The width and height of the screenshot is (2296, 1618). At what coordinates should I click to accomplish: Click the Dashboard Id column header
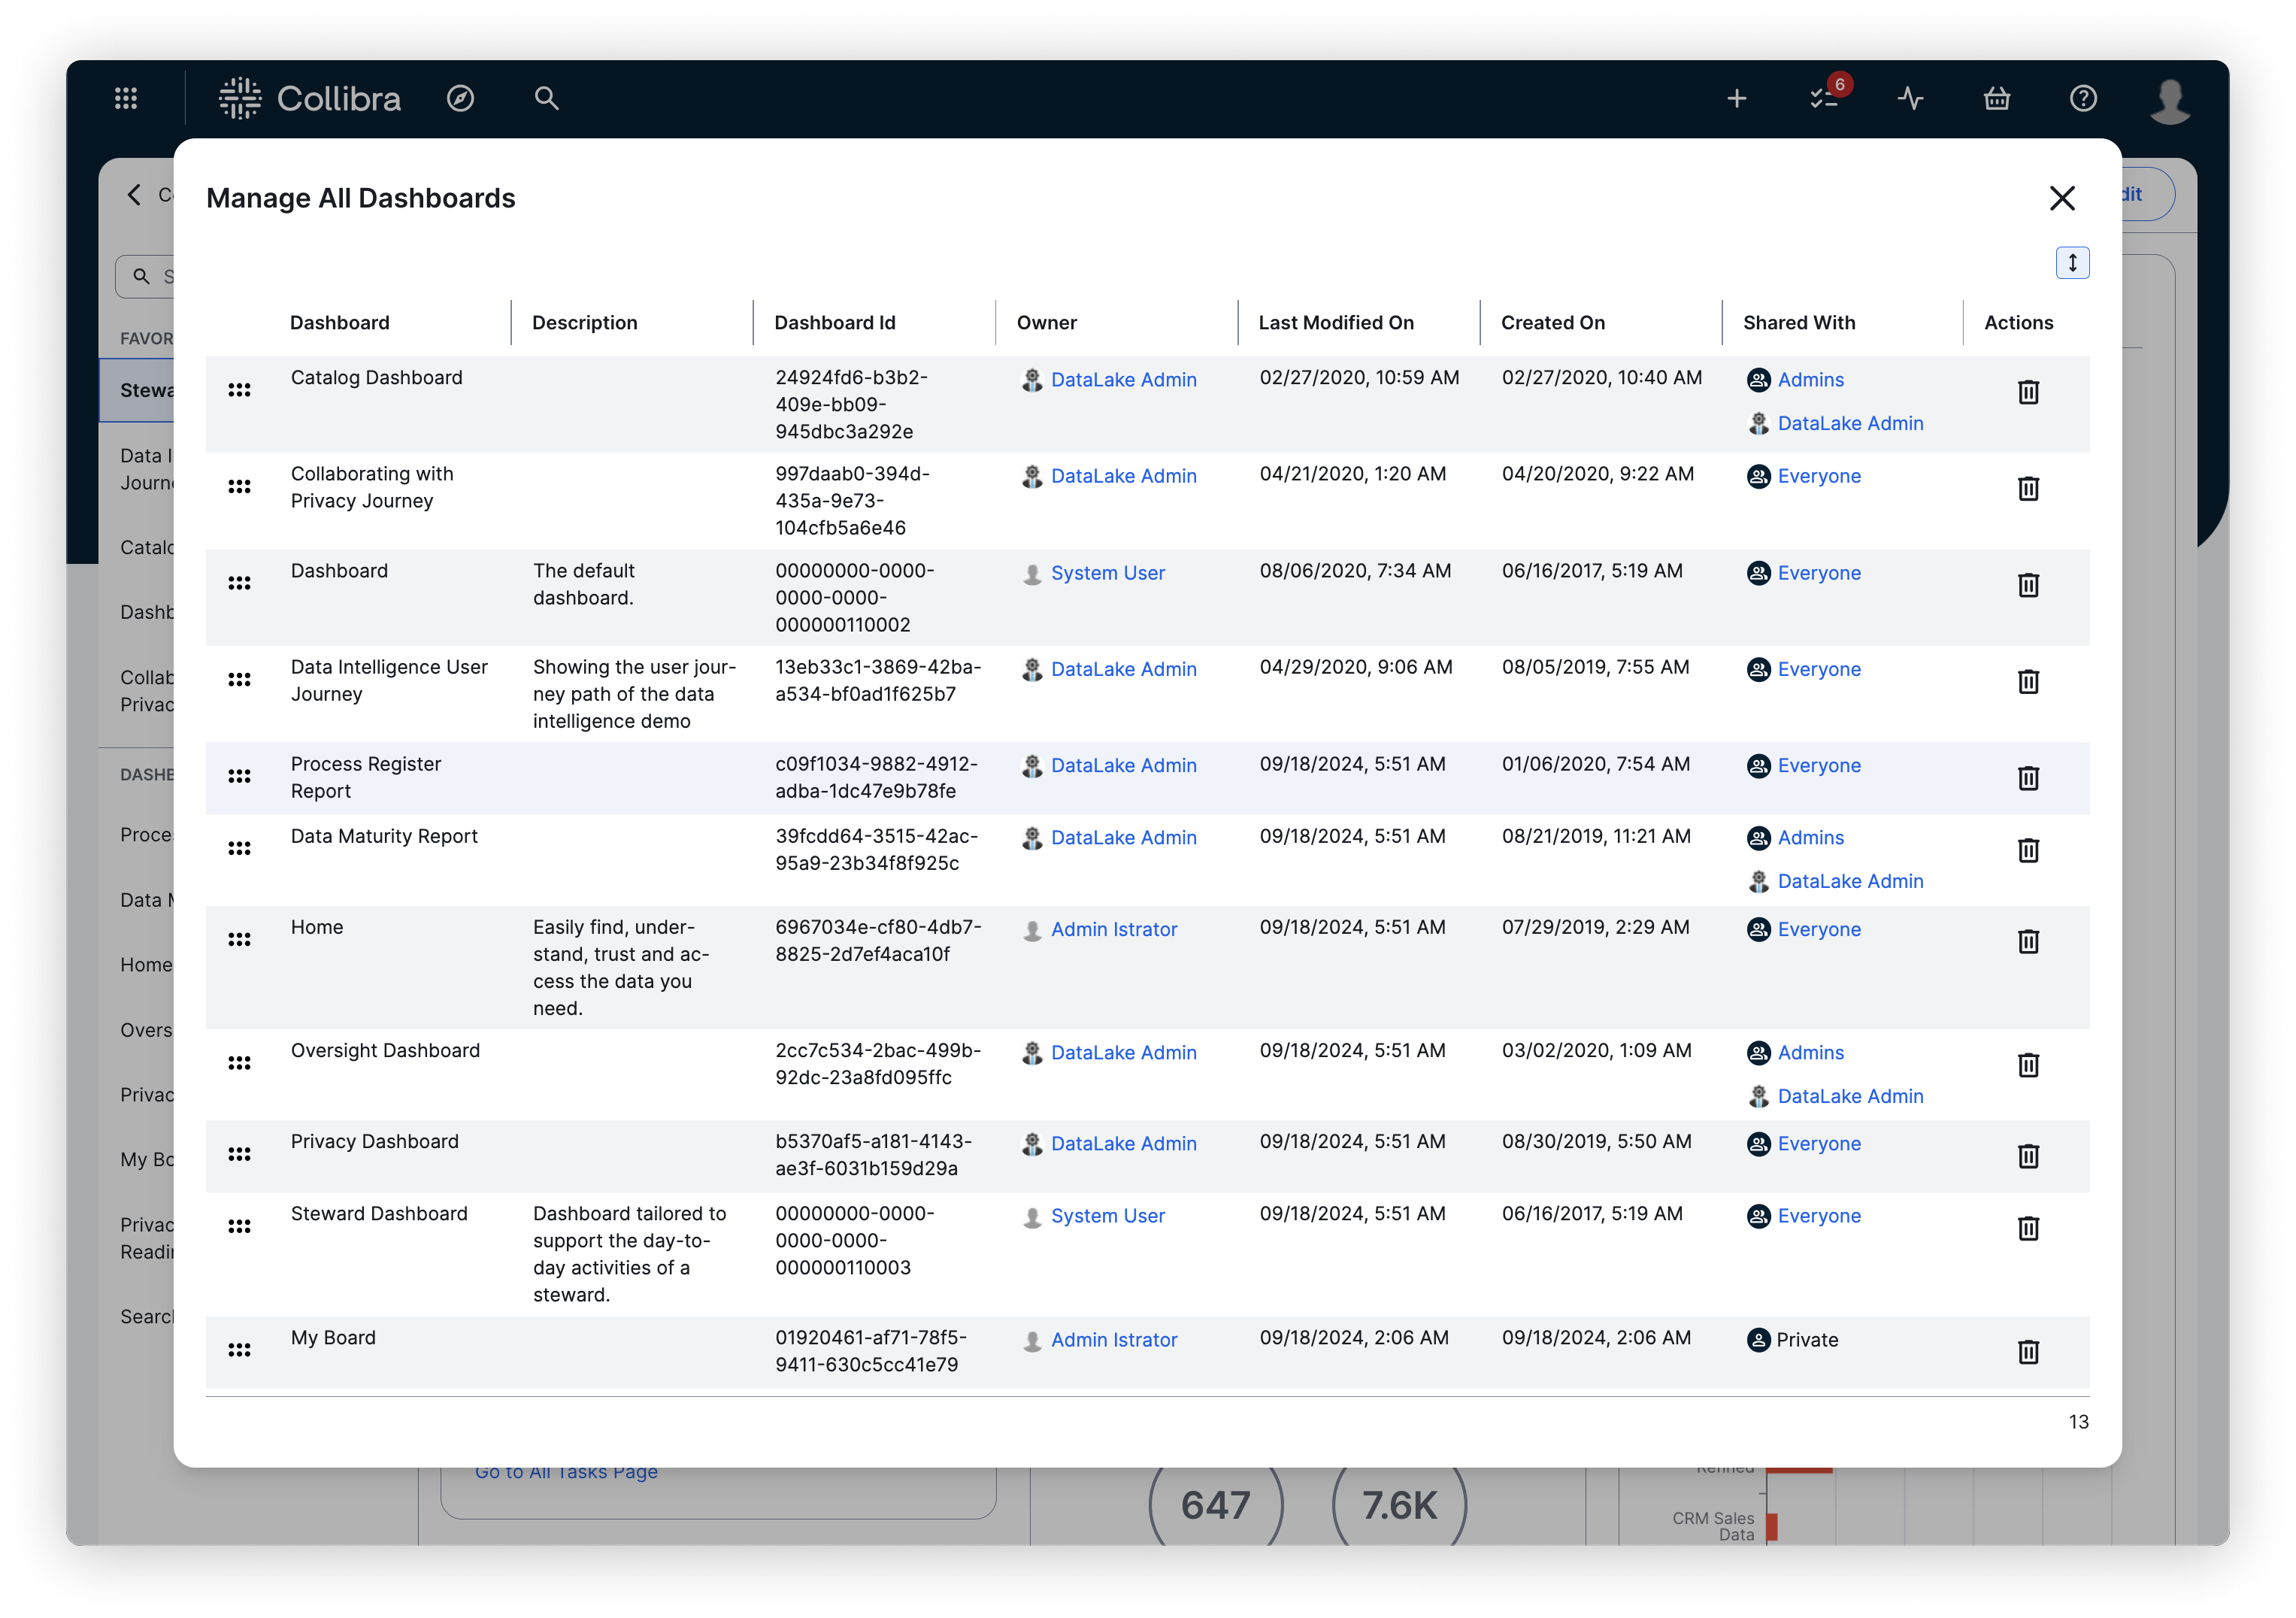(835, 323)
